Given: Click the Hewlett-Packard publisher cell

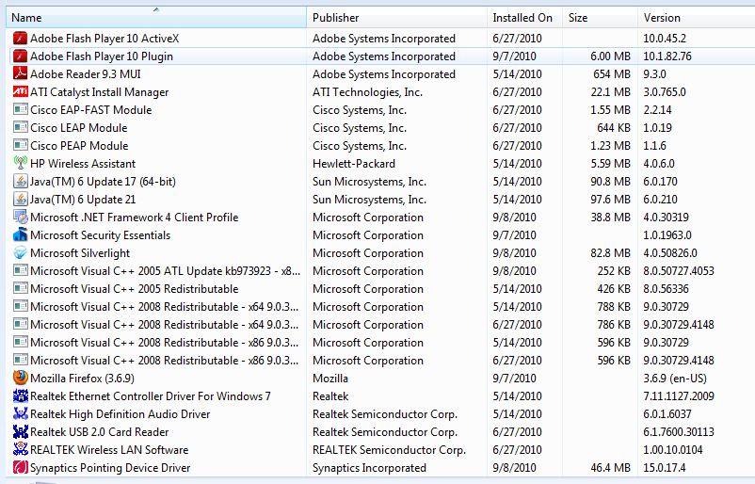Looking at the screenshot, I should point(354,163).
